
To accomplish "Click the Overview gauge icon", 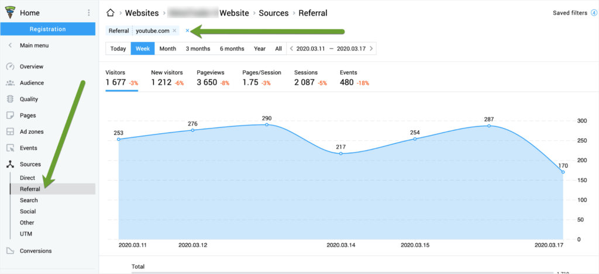I will [11, 67].
